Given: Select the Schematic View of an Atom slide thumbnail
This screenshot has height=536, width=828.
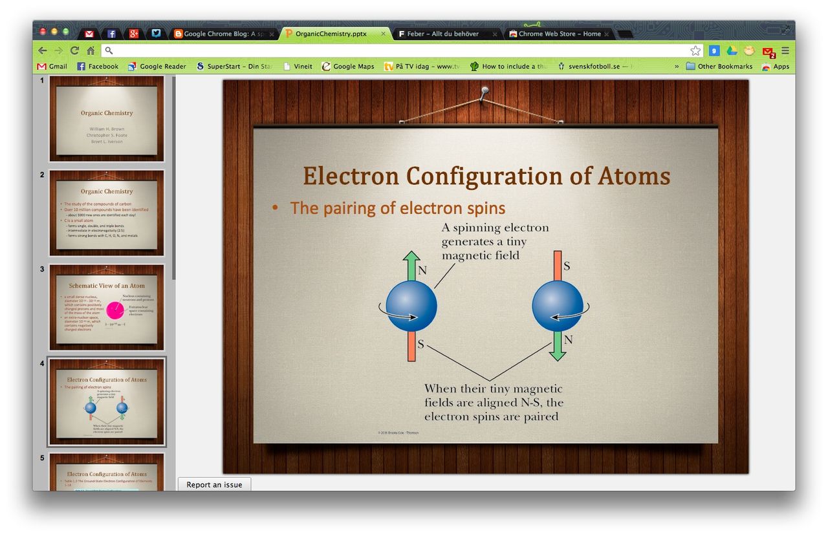Looking at the screenshot, I should tap(107, 306).
